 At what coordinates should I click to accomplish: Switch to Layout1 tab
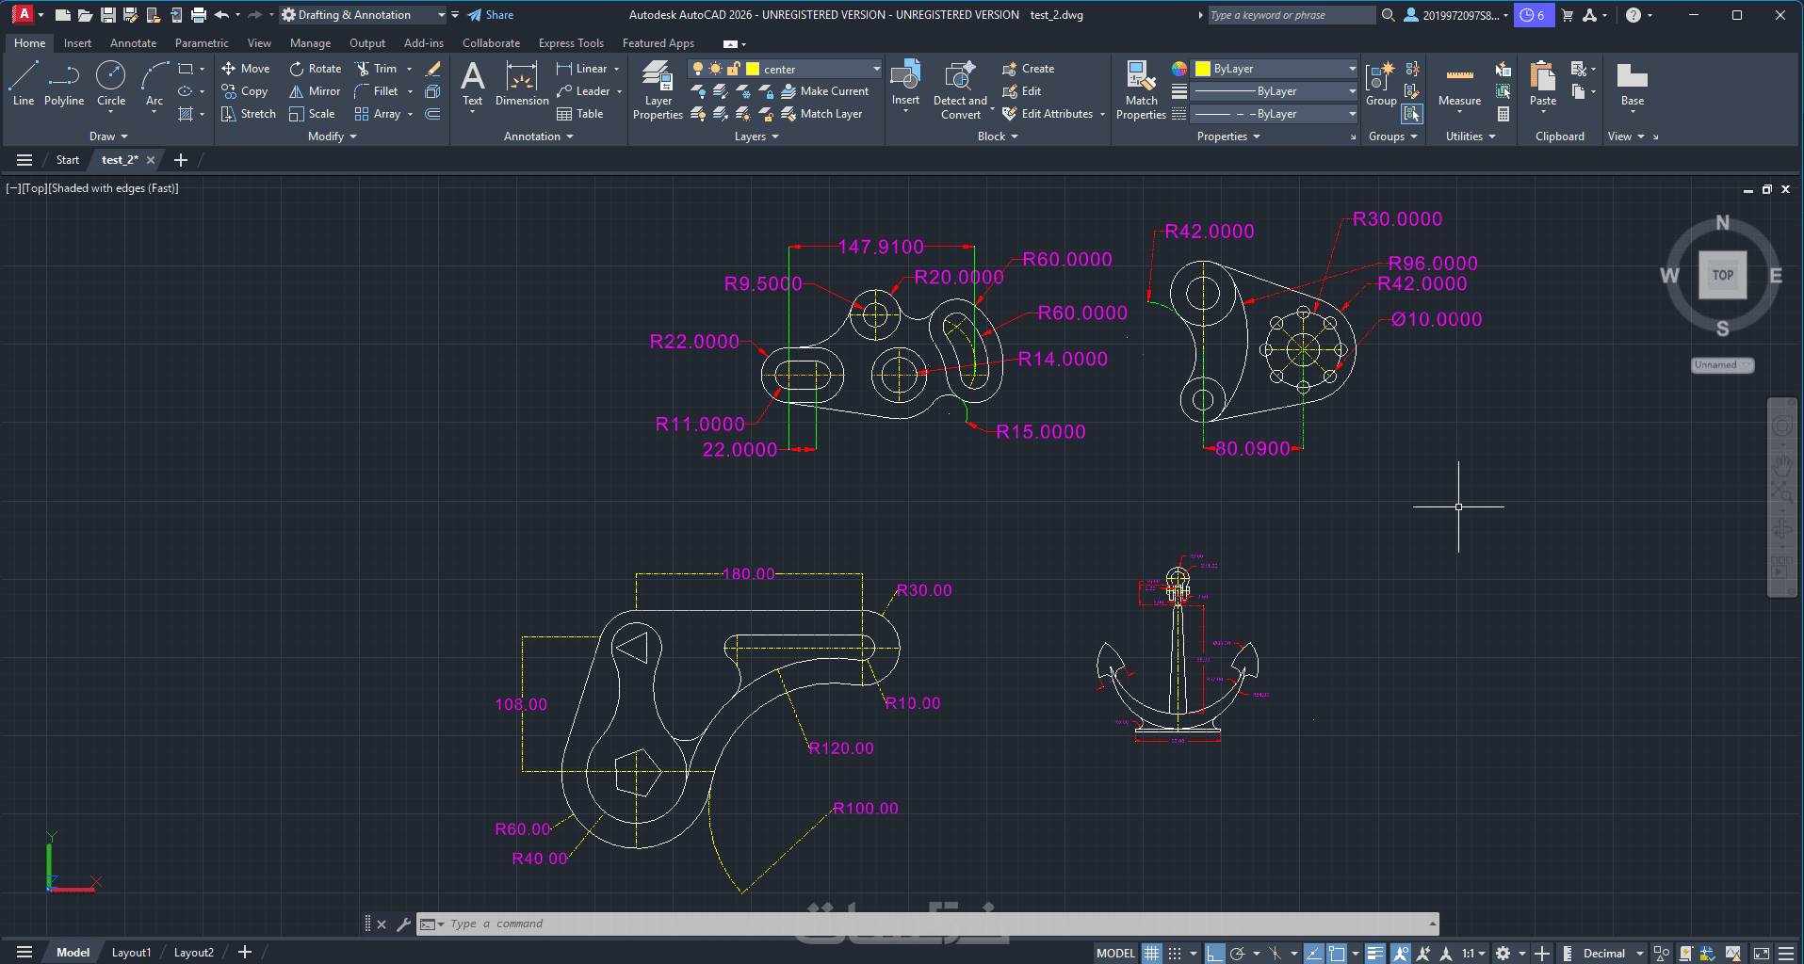click(x=131, y=953)
